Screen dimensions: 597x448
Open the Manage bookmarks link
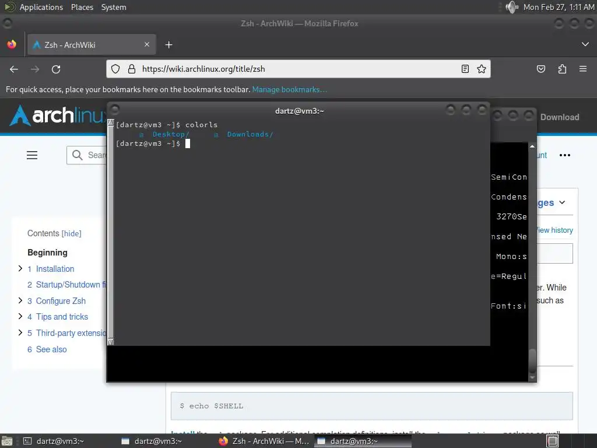(289, 89)
